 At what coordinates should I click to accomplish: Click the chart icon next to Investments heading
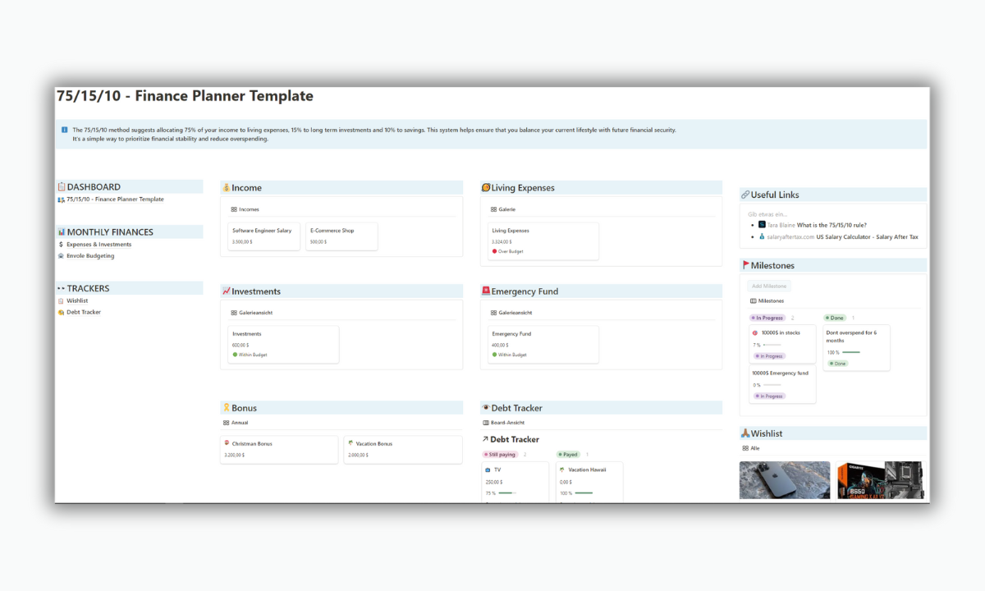coord(227,291)
